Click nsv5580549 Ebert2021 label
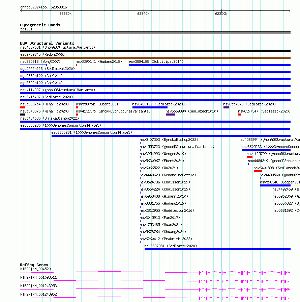Image resolution: width=300 pixels, height=302 pixels. pos(98,104)
